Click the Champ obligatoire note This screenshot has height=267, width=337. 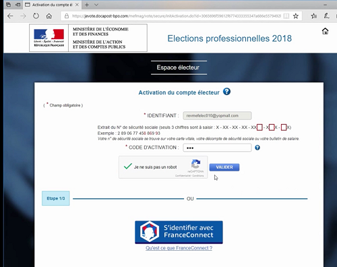[x=63, y=105]
